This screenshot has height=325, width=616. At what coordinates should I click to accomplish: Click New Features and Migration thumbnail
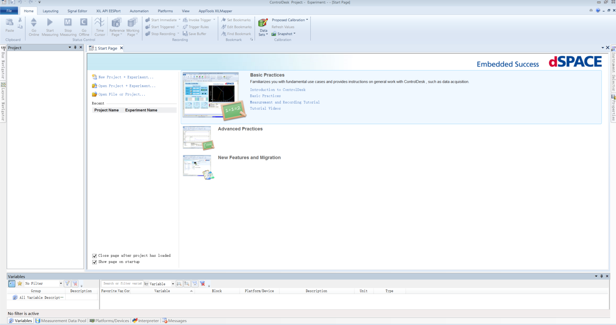[x=198, y=167]
